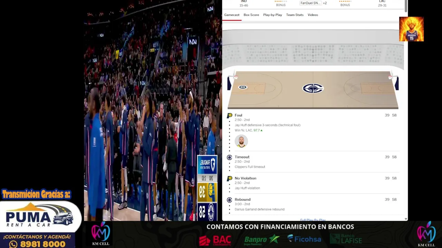Click the 'Win %: LAC, 97.7' text
The width and height of the screenshot is (442, 248).
(247, 130)
